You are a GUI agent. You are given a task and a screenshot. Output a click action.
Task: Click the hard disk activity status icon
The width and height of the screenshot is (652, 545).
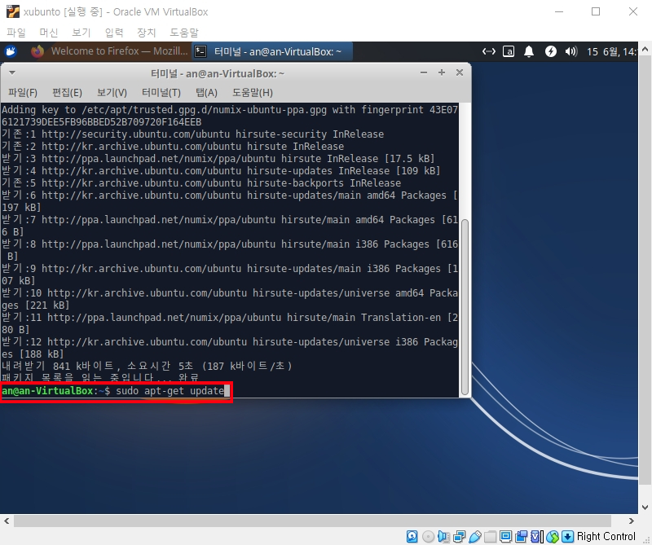click(x=412, y=536)
